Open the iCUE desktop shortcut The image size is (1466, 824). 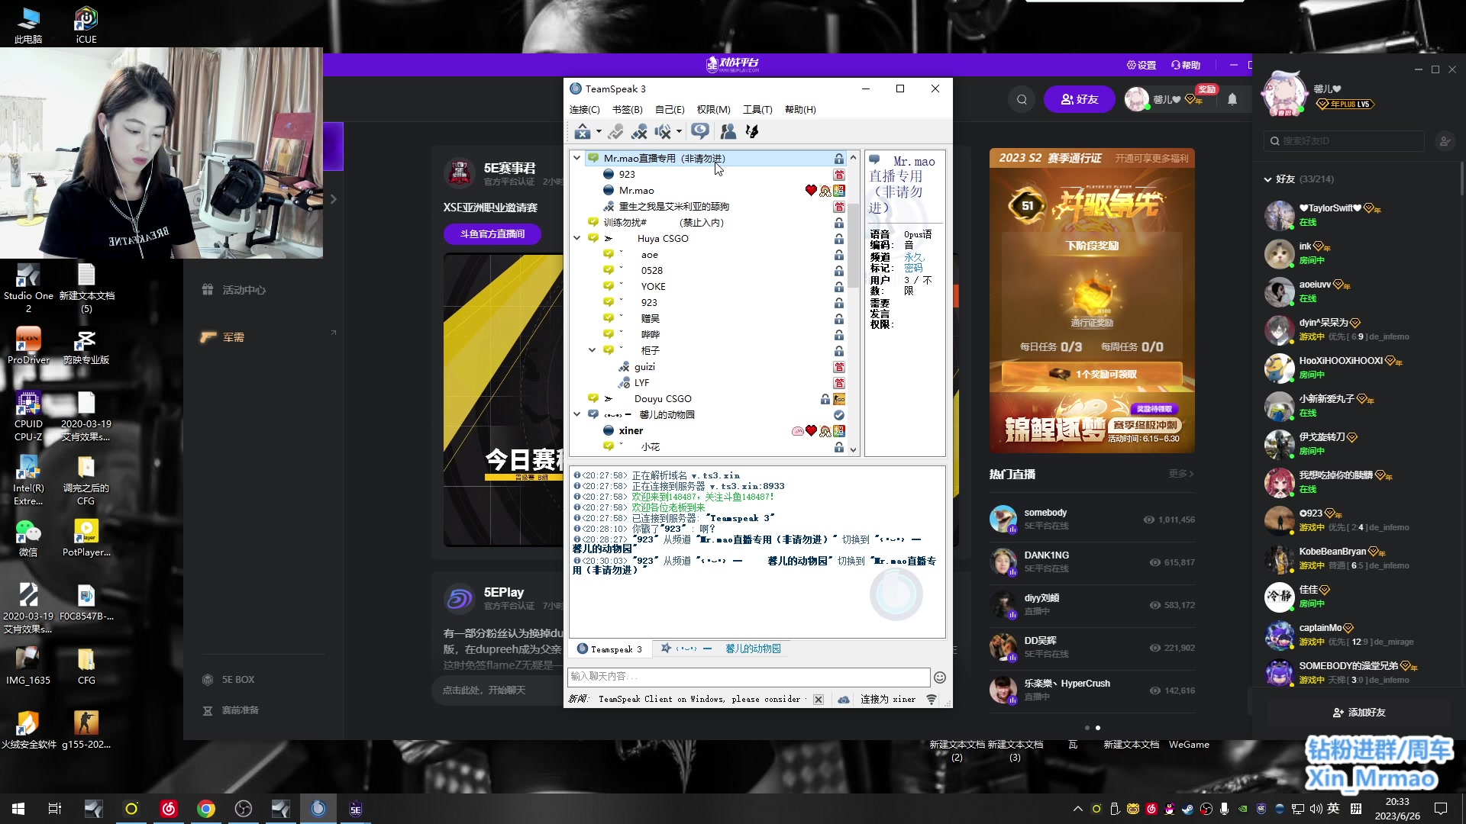[86, 24]
